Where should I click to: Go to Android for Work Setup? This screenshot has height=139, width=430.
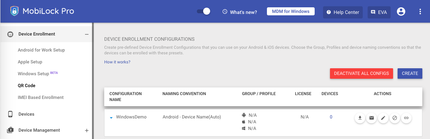coord(41,50)
